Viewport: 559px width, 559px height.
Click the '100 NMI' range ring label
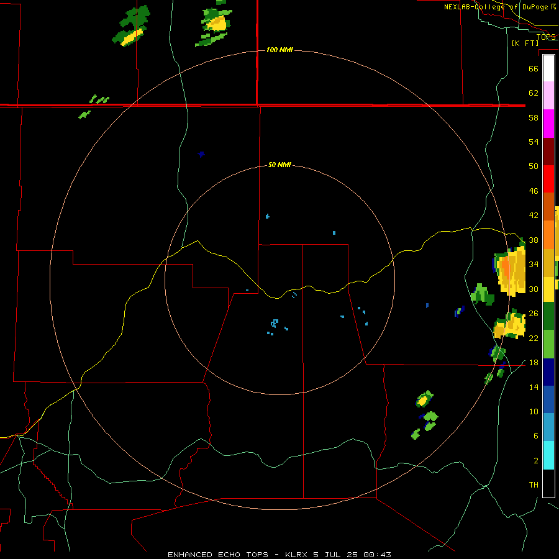(279, 50)
